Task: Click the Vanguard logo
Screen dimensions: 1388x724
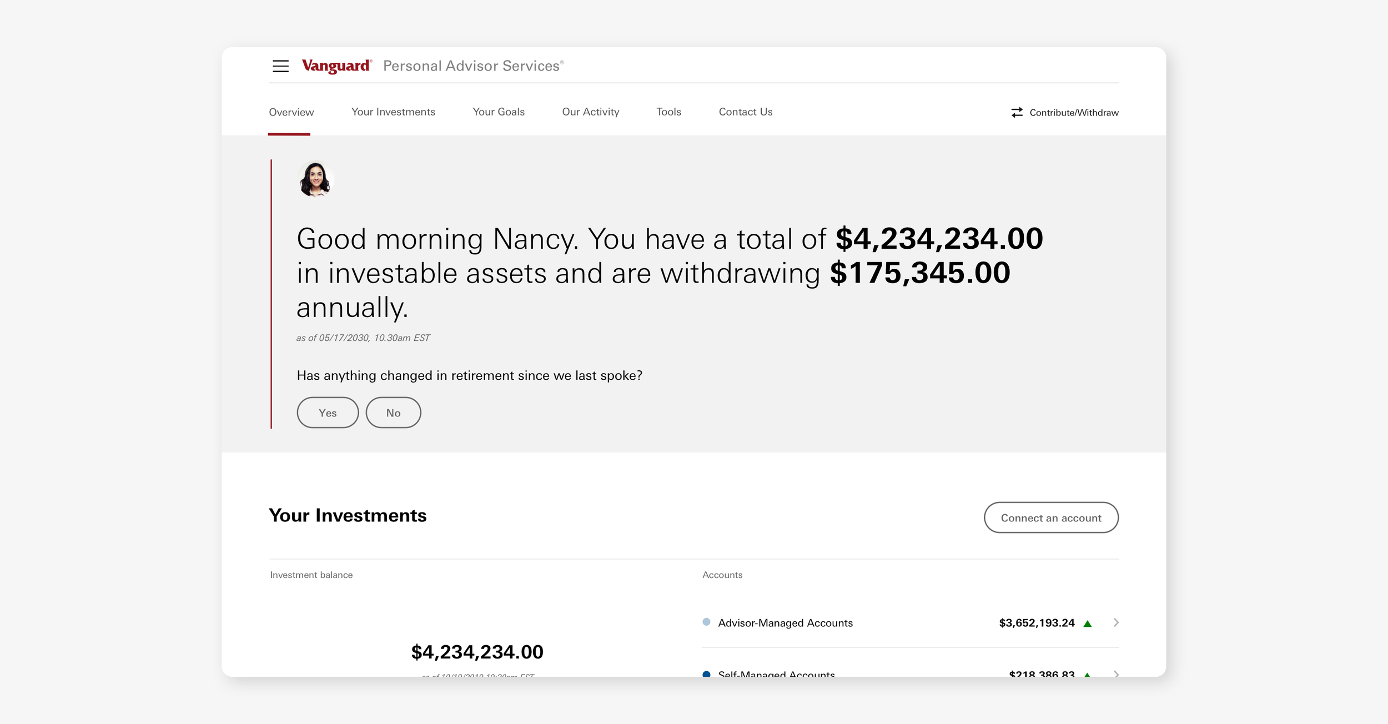Action: tap(336, 66)
